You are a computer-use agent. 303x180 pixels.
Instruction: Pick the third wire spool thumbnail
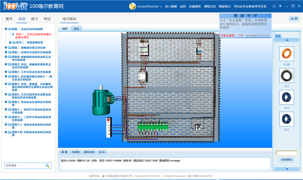click(x=286, y=97)
